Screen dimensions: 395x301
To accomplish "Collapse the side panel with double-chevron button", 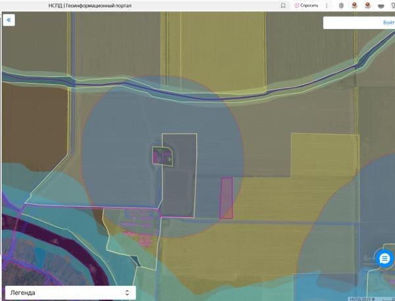I will (x=9, y=20).
